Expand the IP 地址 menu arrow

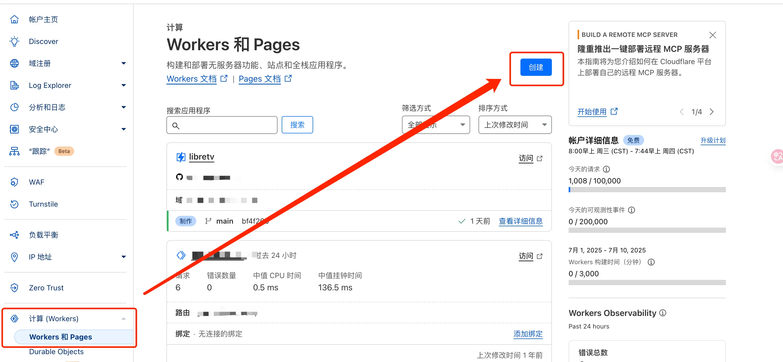[123, 257]
